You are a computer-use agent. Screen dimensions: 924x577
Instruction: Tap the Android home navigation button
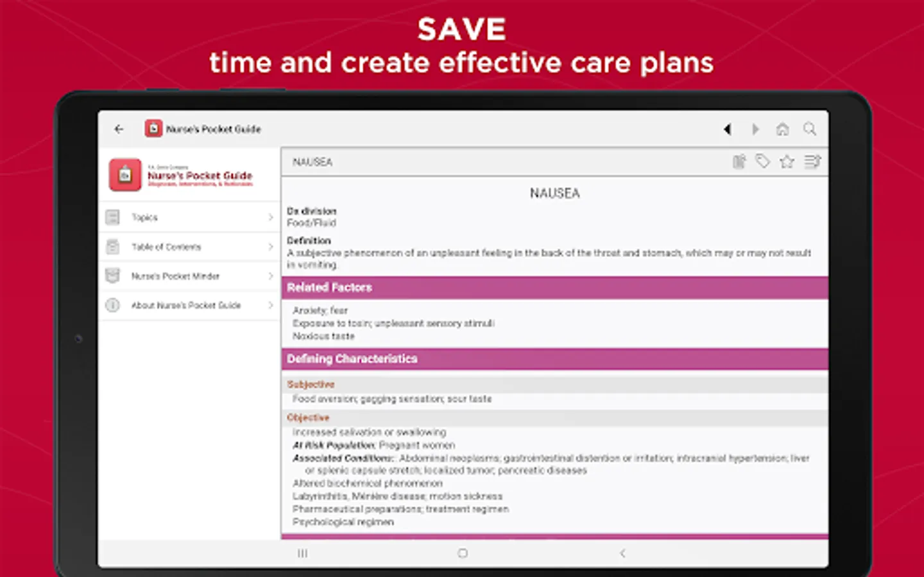point(463,553)
